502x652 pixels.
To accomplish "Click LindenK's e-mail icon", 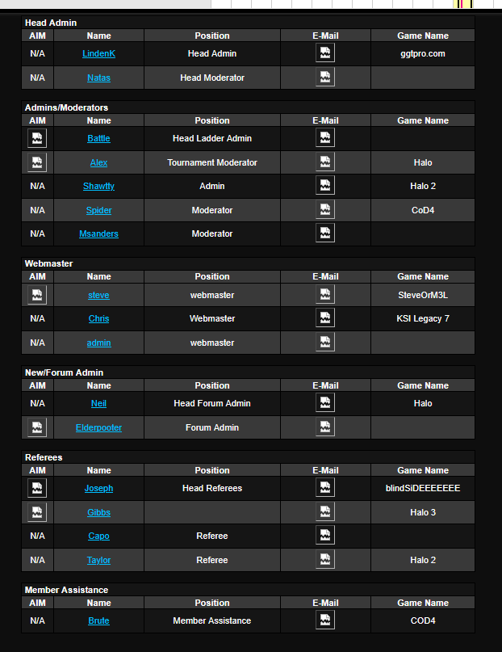I will click(x=325, y=53).
